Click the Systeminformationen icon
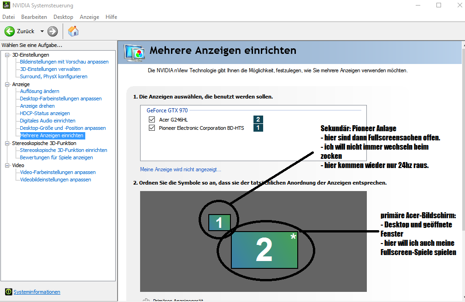465x302 pixels. pyautogui.click(x=9, y=291)
